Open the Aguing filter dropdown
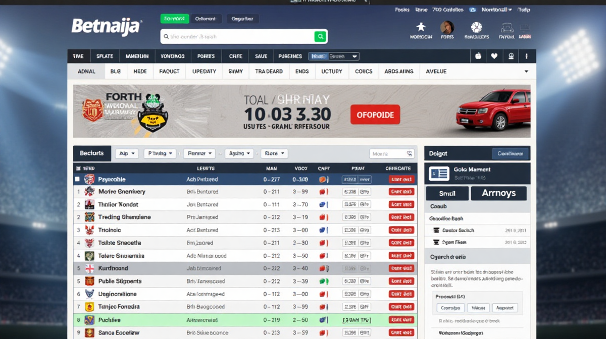The height and width of the screenshot is (339, 606). (x=239, y=153)
